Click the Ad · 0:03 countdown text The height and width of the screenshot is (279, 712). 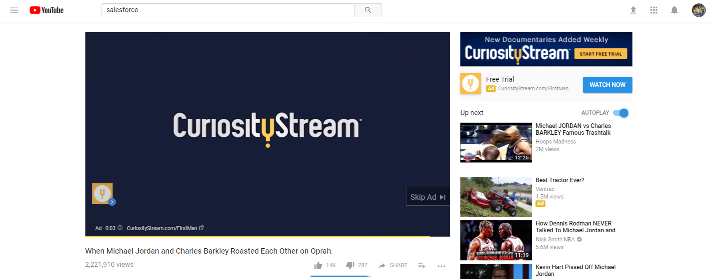[105, 228]
